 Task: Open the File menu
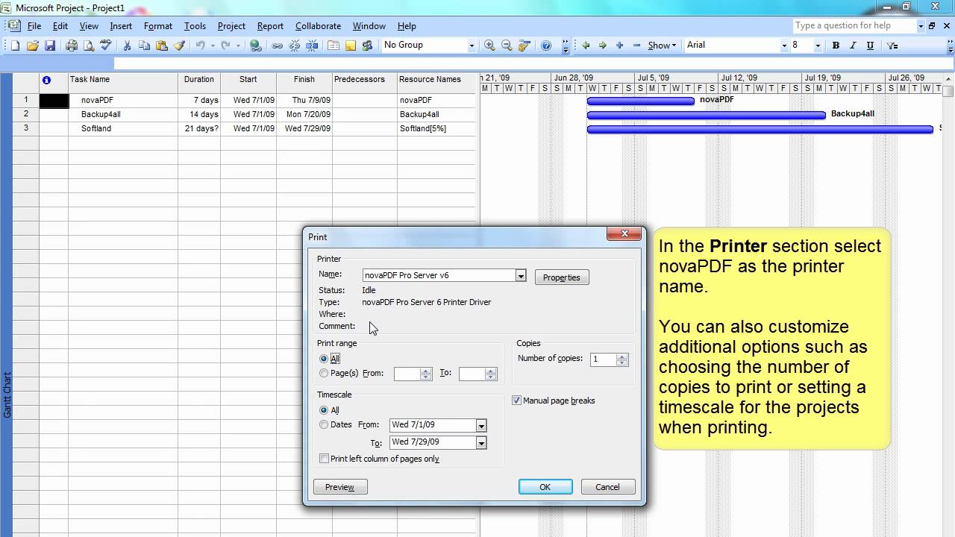pyautogui.click(x=34, y=26)
